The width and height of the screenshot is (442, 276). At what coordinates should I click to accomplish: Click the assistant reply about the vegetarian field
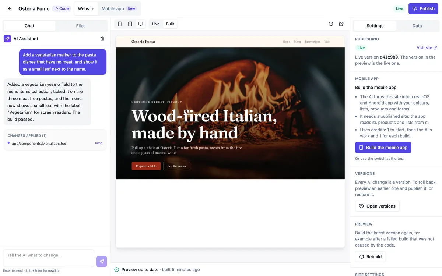48,102
